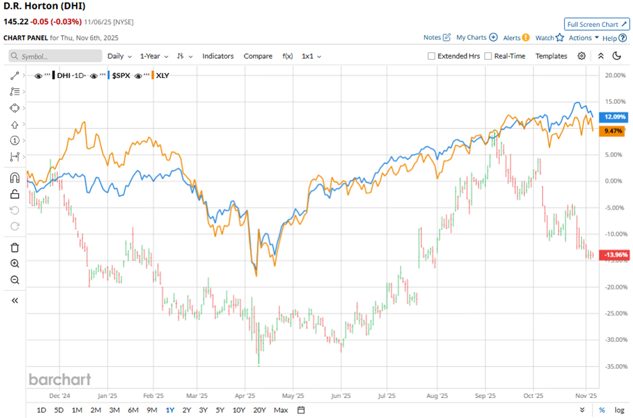Click into the Symbol search field
Screen dimensions: 633x418
pos(55,56)
